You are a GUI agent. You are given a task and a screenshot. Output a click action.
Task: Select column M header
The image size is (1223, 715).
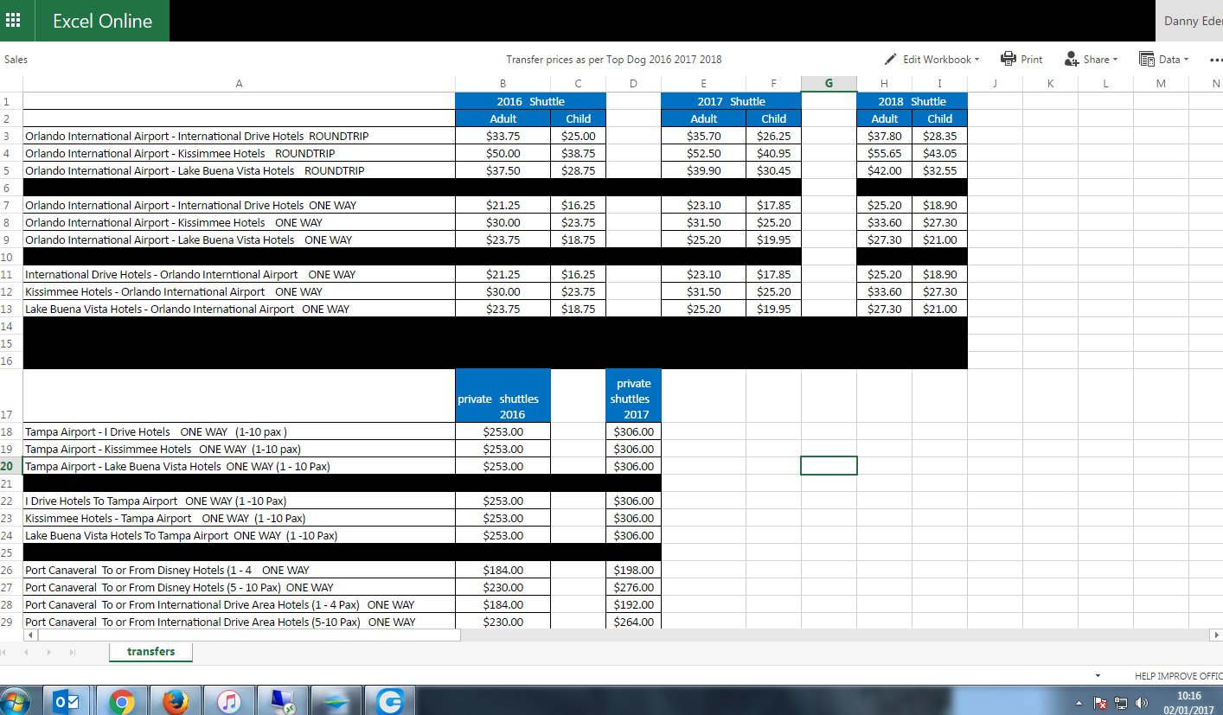click(1161, 84)
